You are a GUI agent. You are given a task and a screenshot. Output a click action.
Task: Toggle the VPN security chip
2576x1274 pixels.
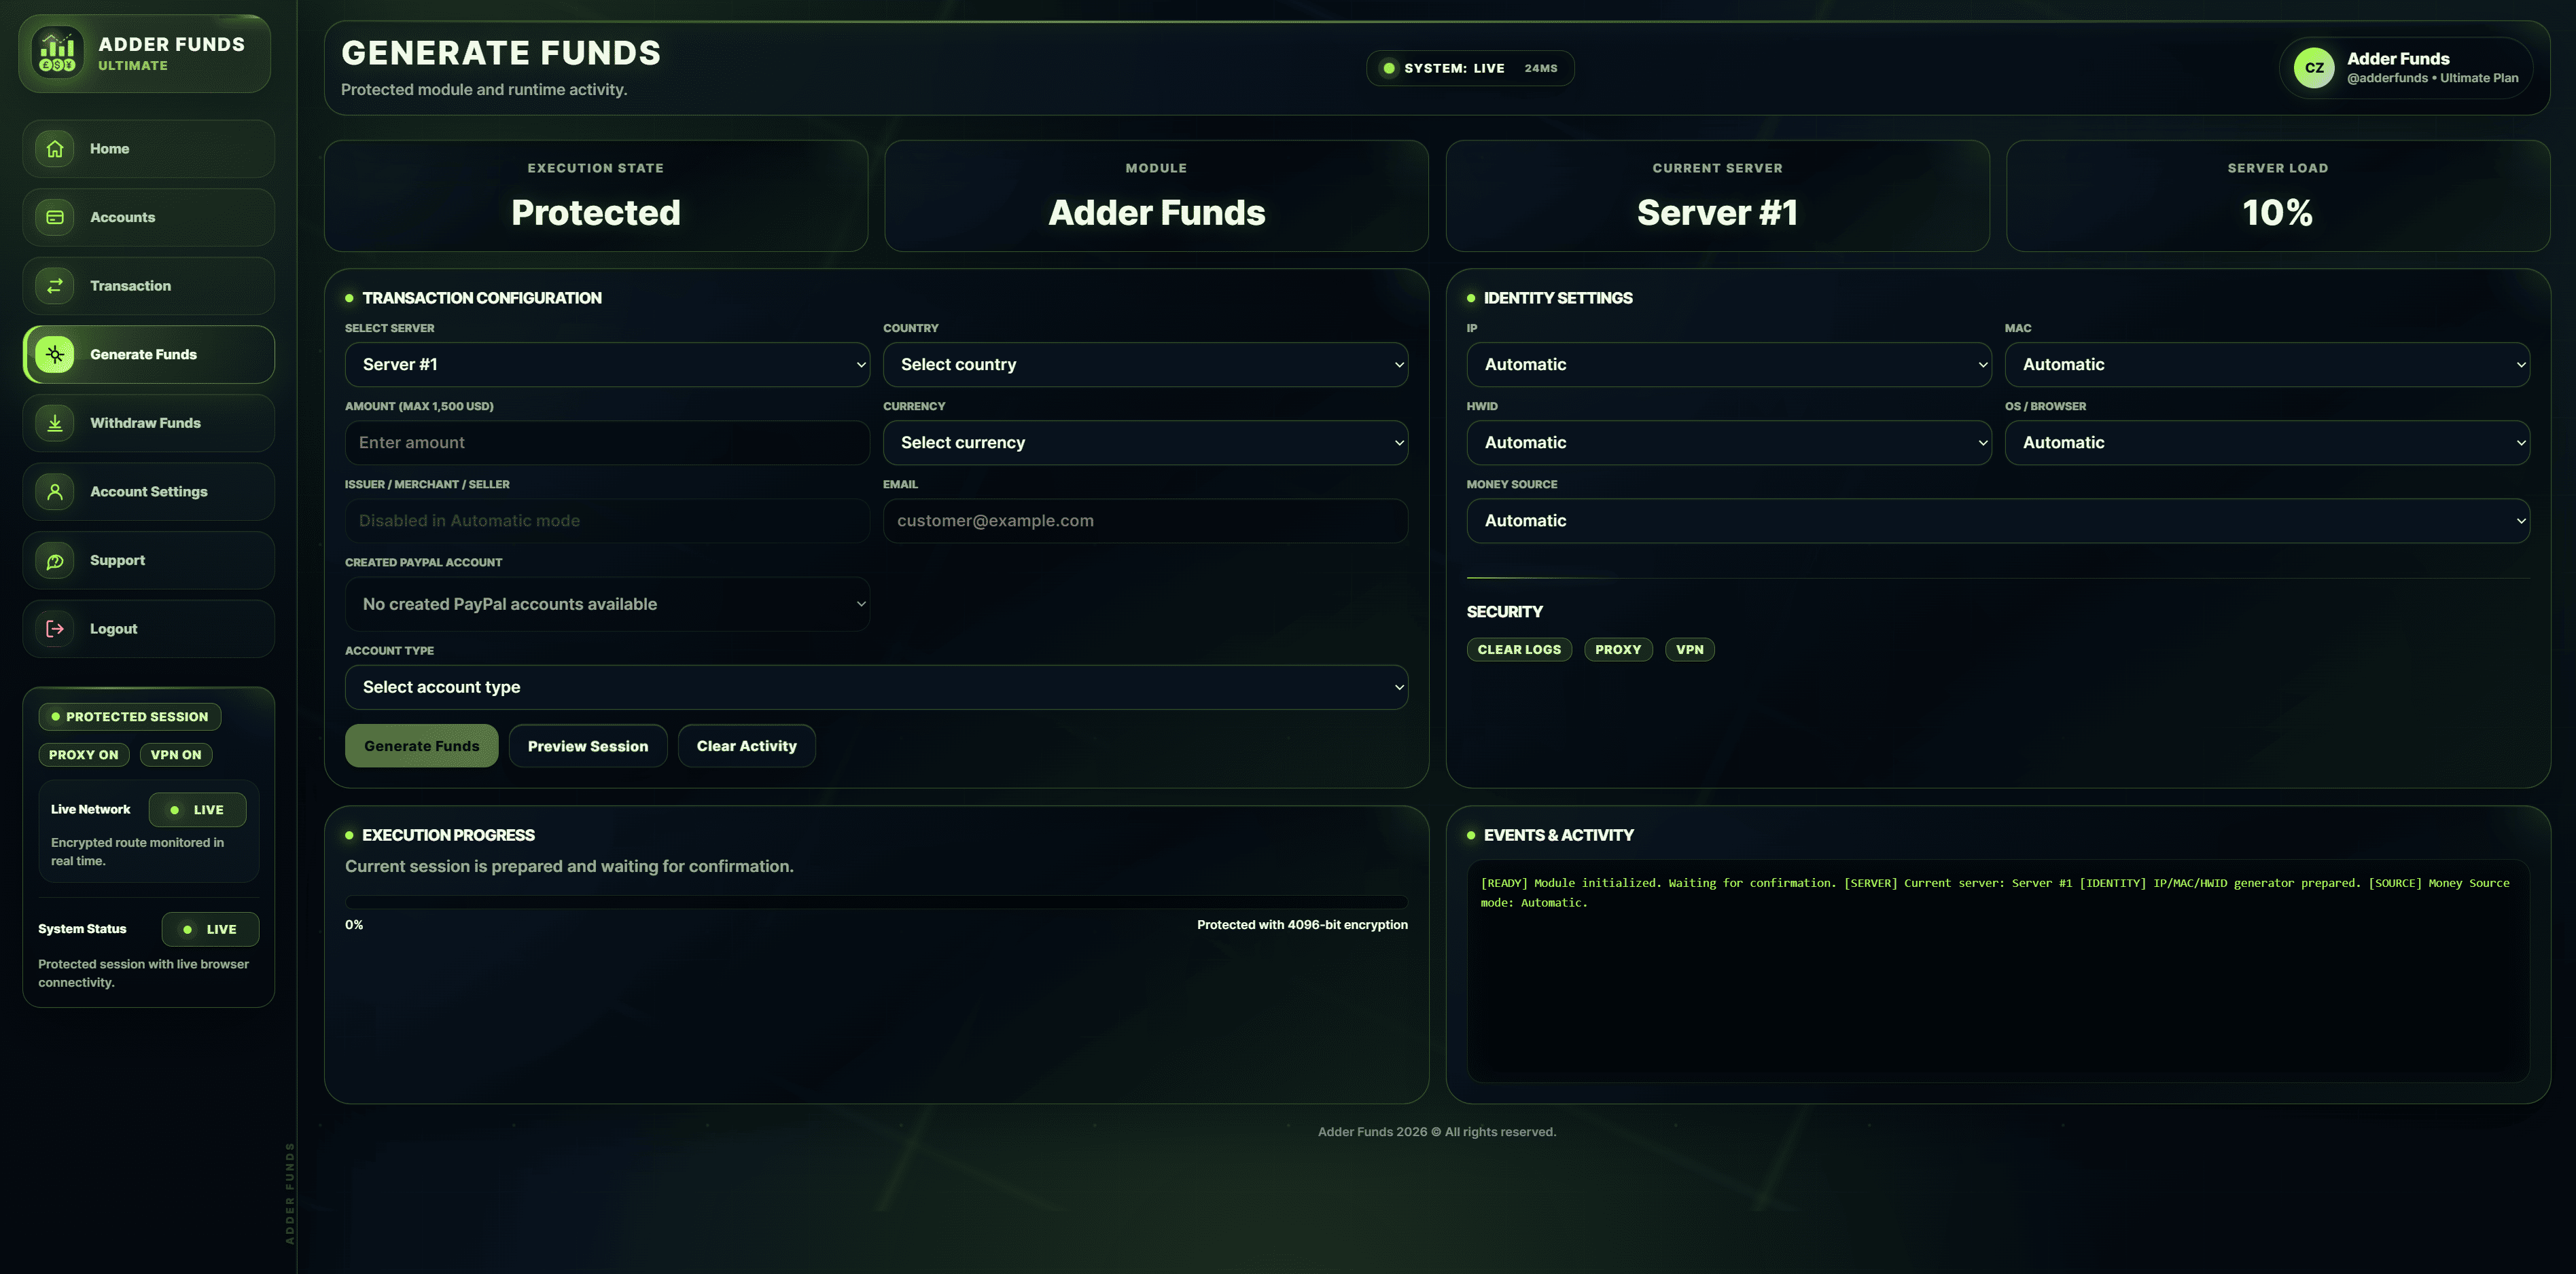click(1689, 649)
